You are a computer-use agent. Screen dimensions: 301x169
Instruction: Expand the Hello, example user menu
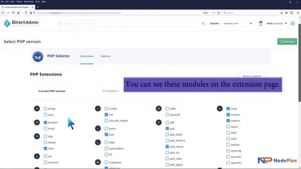277,23
